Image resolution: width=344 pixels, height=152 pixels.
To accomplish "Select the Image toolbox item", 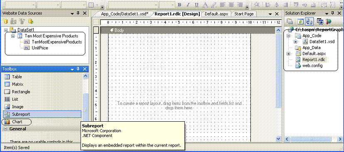I will coord(42,107).
